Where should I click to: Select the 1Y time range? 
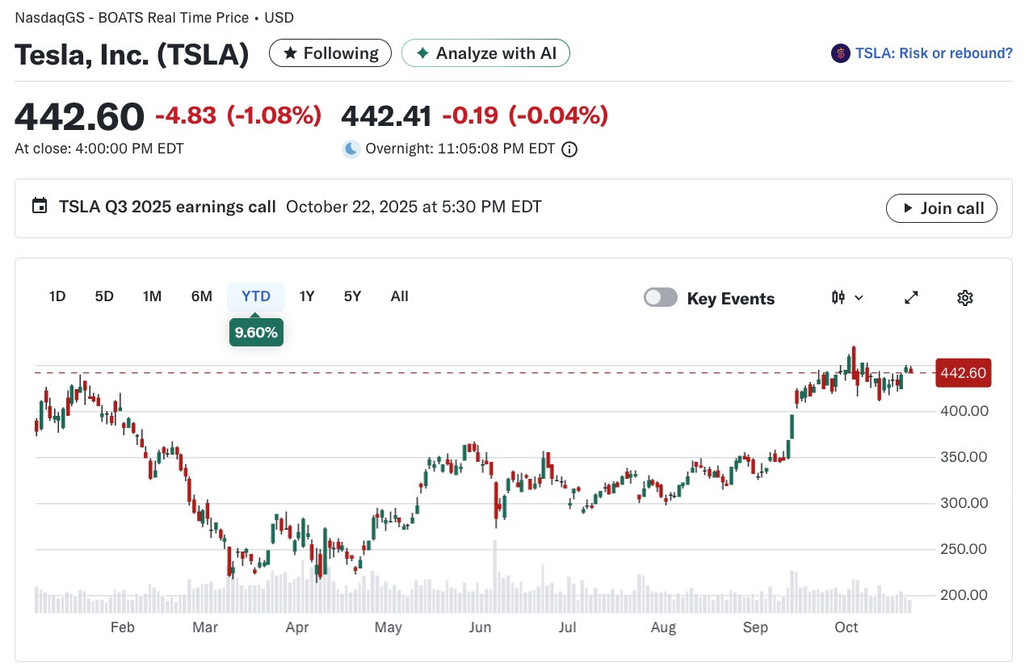[x=307, y=296]
